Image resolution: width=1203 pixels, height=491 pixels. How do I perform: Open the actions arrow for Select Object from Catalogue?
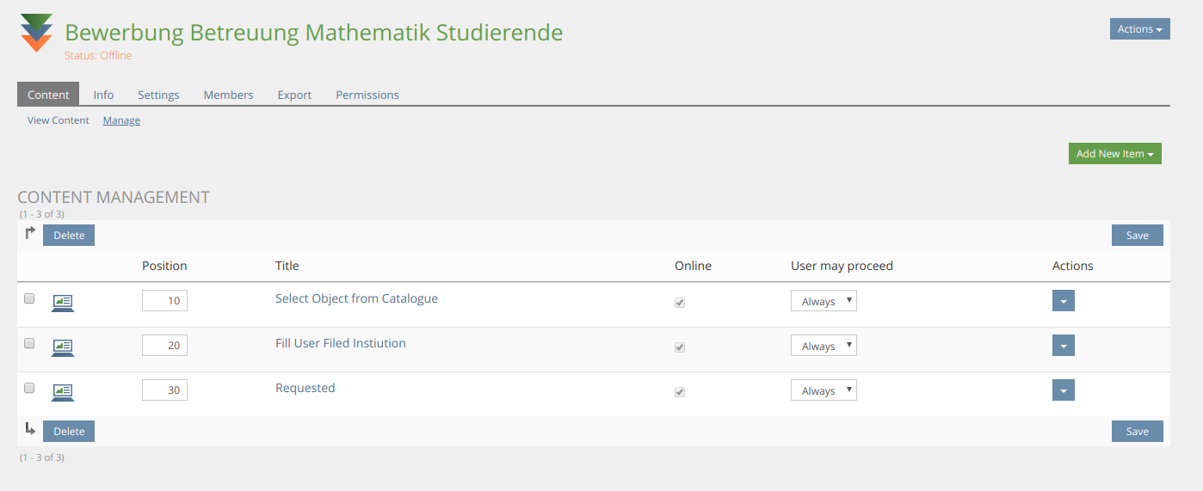1063,301
